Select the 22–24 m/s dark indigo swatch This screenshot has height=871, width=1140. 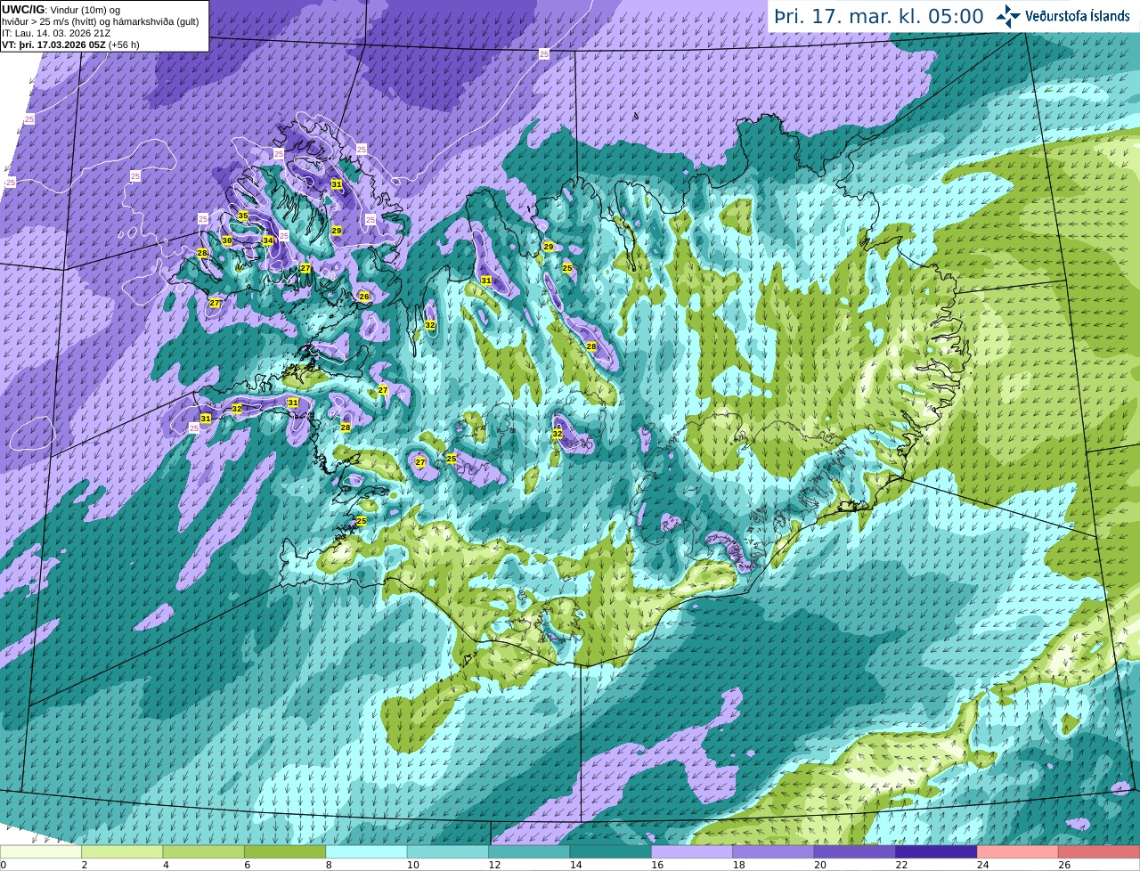(936, 851)
